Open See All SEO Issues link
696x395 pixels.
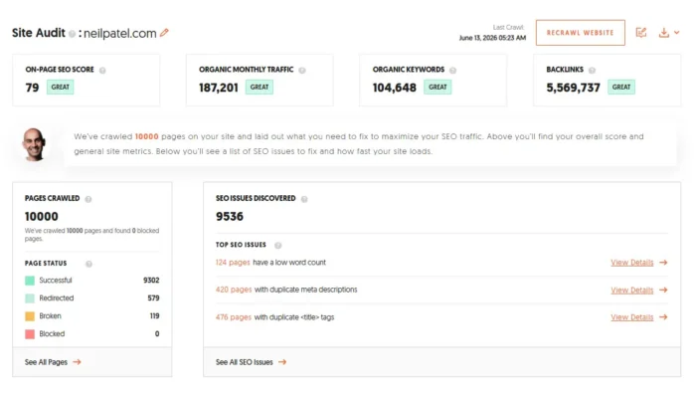click(245, 362)
